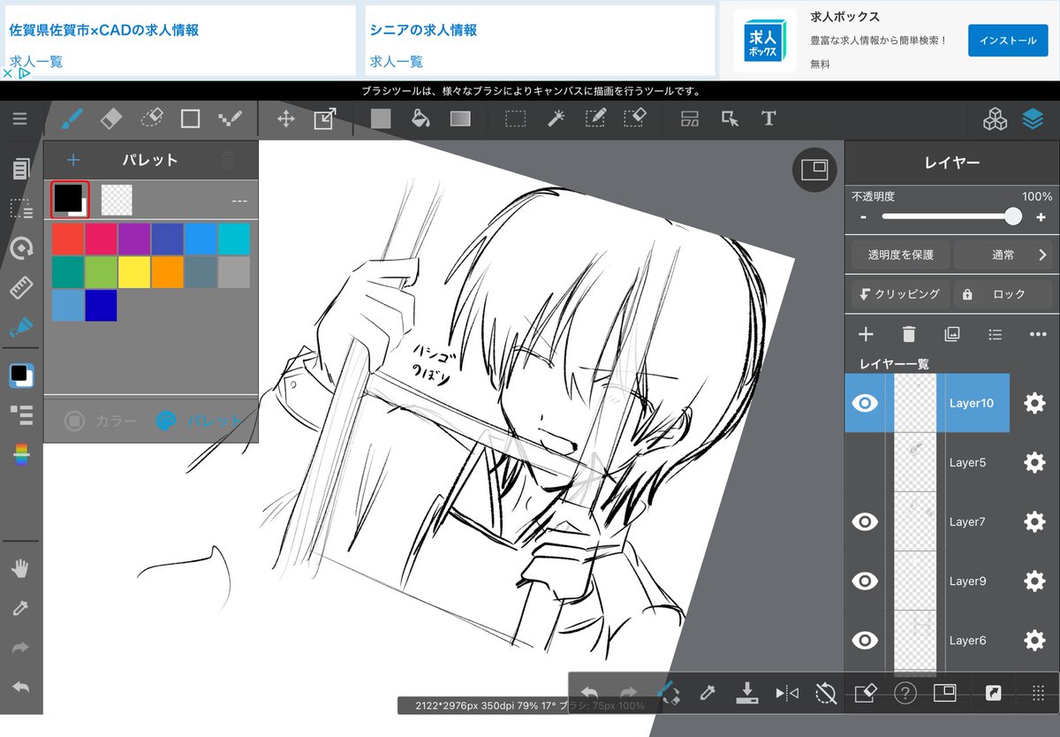The image size is (1060, 737).
Task: Select the Shape rectangle tool
Action: point(190,118)
